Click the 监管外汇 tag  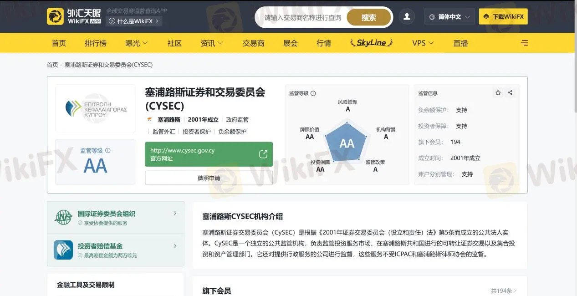[163, 132]
